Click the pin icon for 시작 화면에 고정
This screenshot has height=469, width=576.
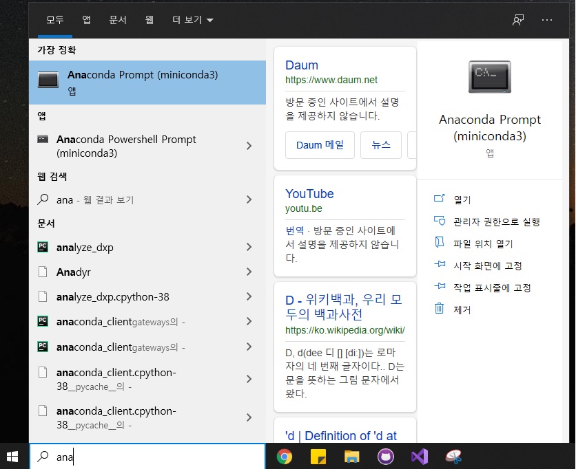point(440,264)
